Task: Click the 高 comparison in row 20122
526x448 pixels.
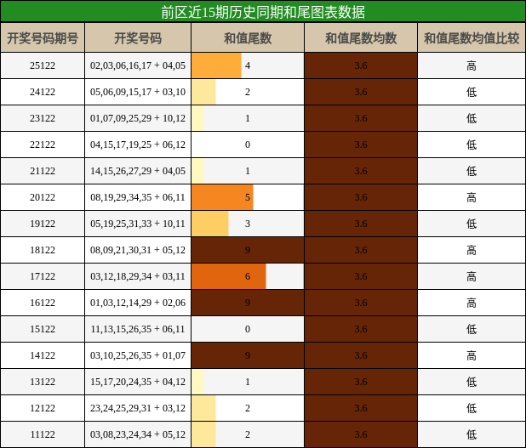Action: 472,197
